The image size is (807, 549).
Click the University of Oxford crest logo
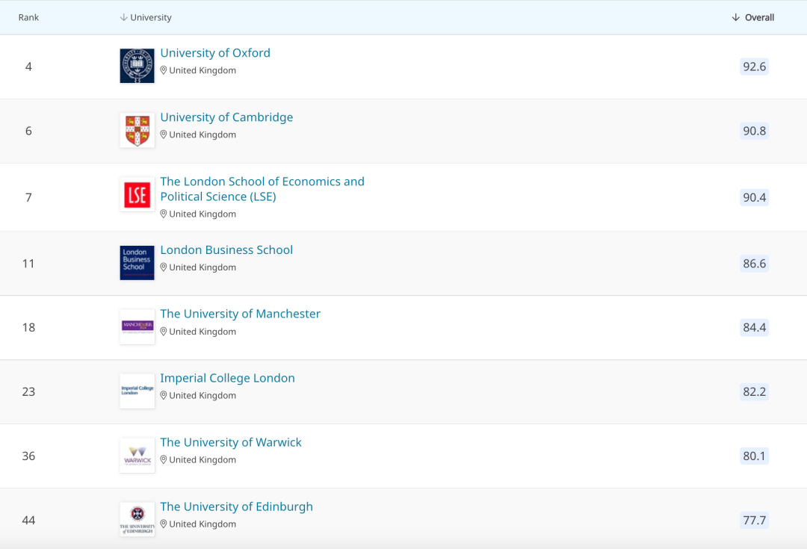click(137, 66)
